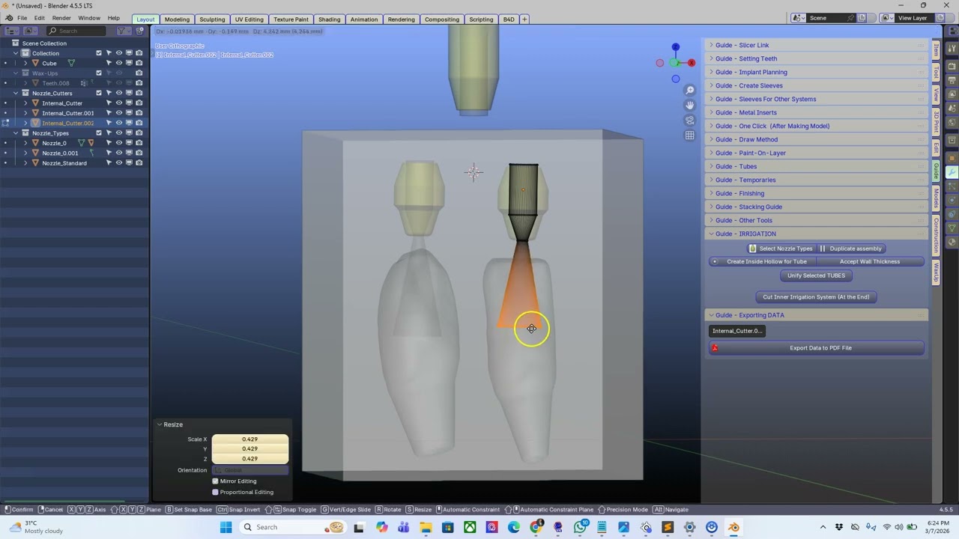Open the Render menu
The width and height of the screenshot is (959, 539).
(61, 18)
